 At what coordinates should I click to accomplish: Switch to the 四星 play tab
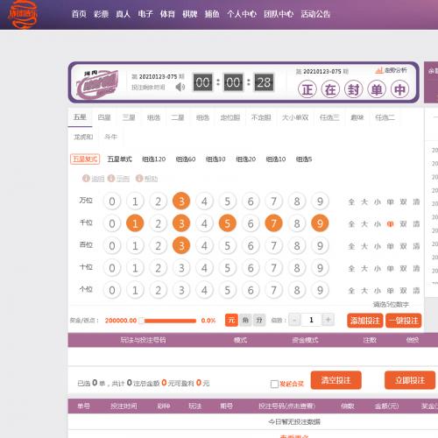(104, 117)
